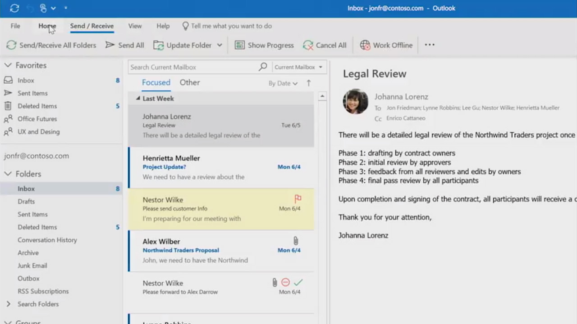
Task: Open the Drafts folder
Action: 26,202
